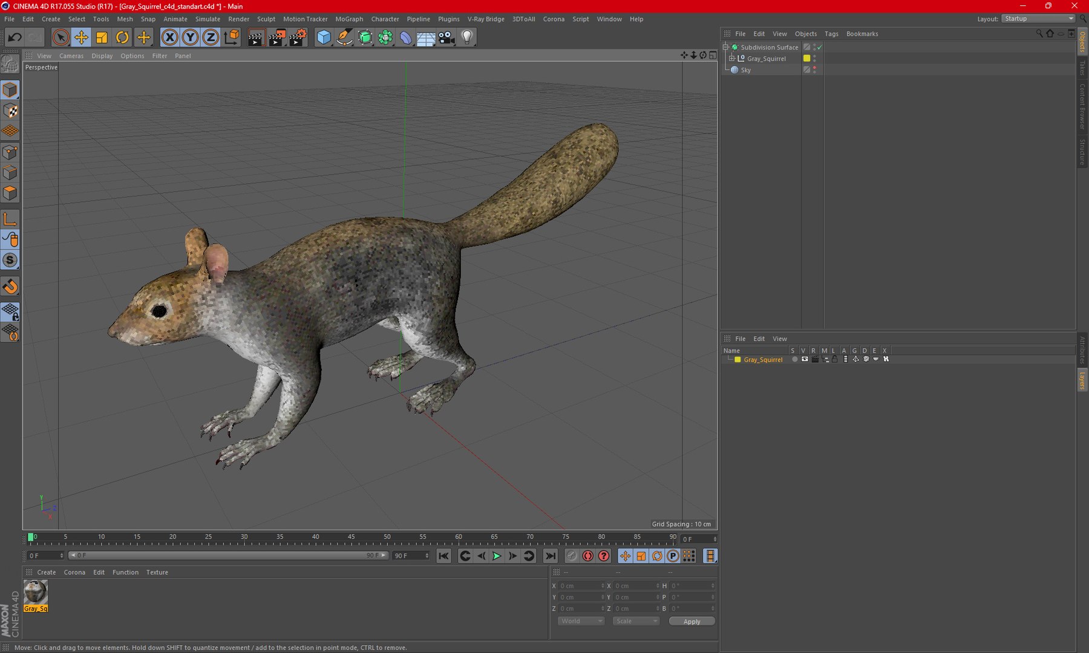Toggle Sky visibility dots
This screenshot has width=1089, height=653.
814,70
